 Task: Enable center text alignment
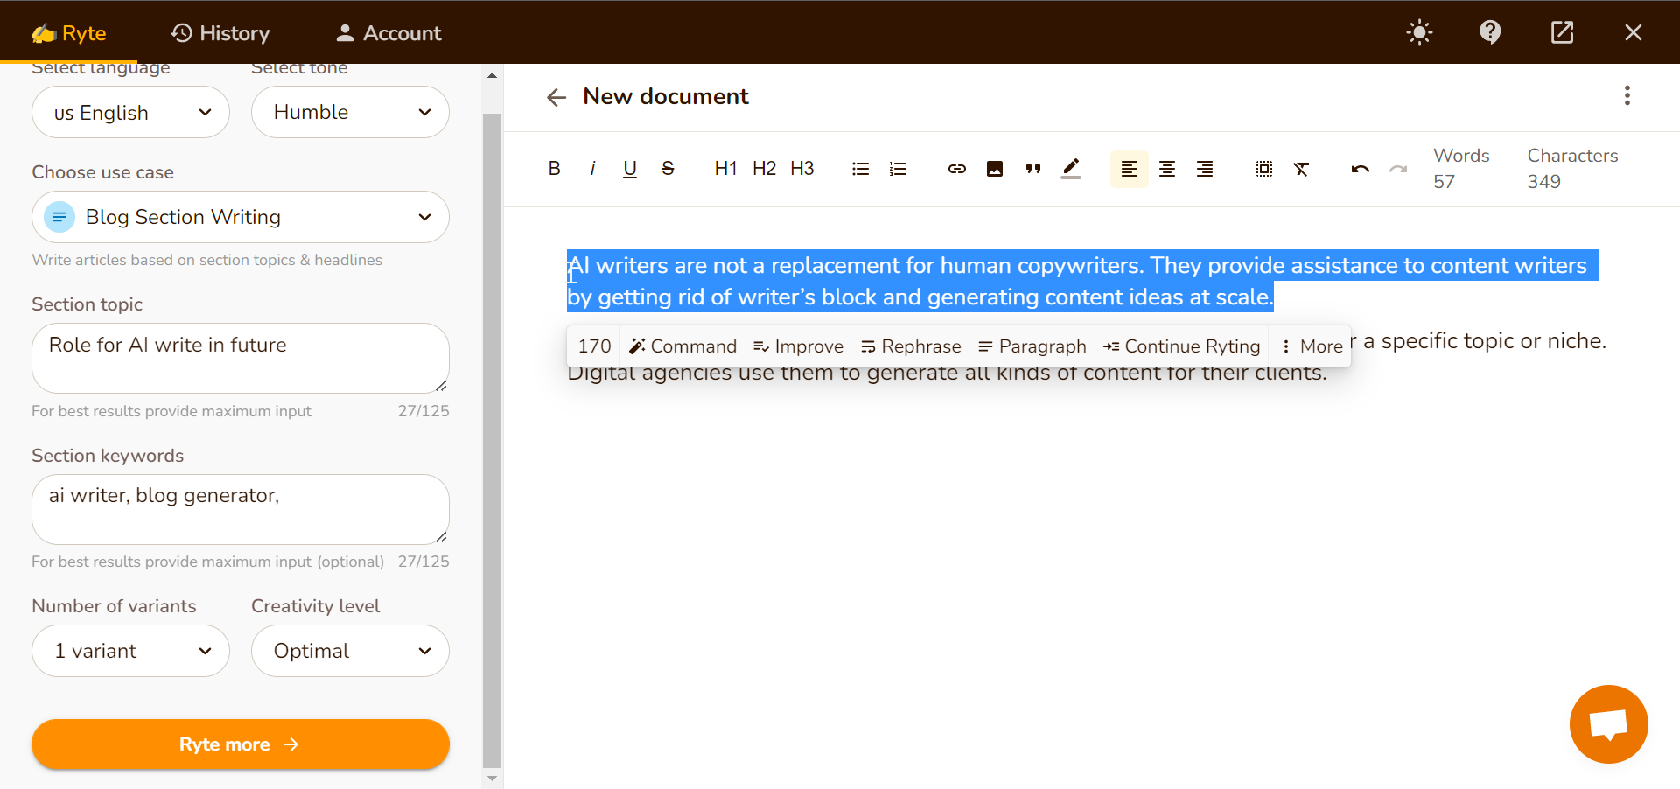point(1167,169)
